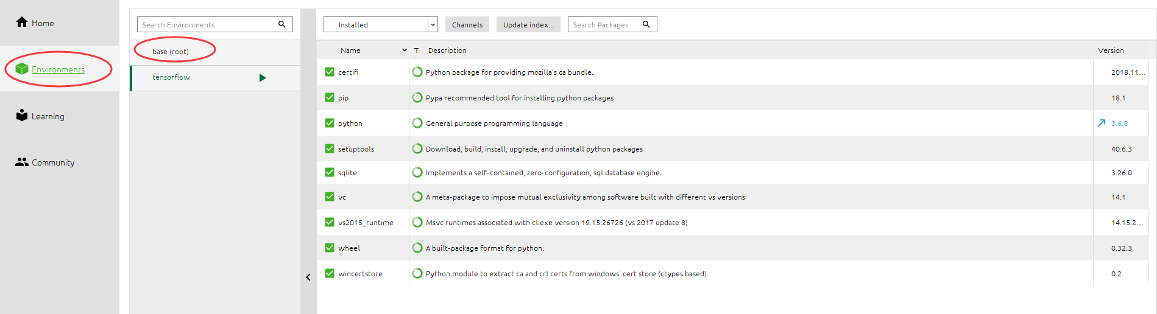Screen dimensions: 1157x314
Task: Click the green play arrow beside tensorflow
Action: click(263, 78)
